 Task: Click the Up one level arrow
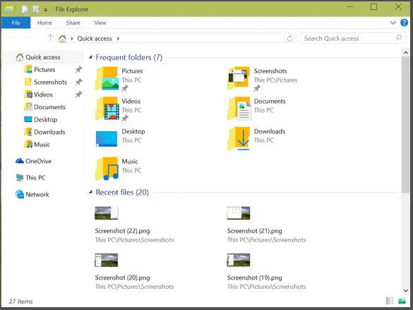(x=50, y=37)
